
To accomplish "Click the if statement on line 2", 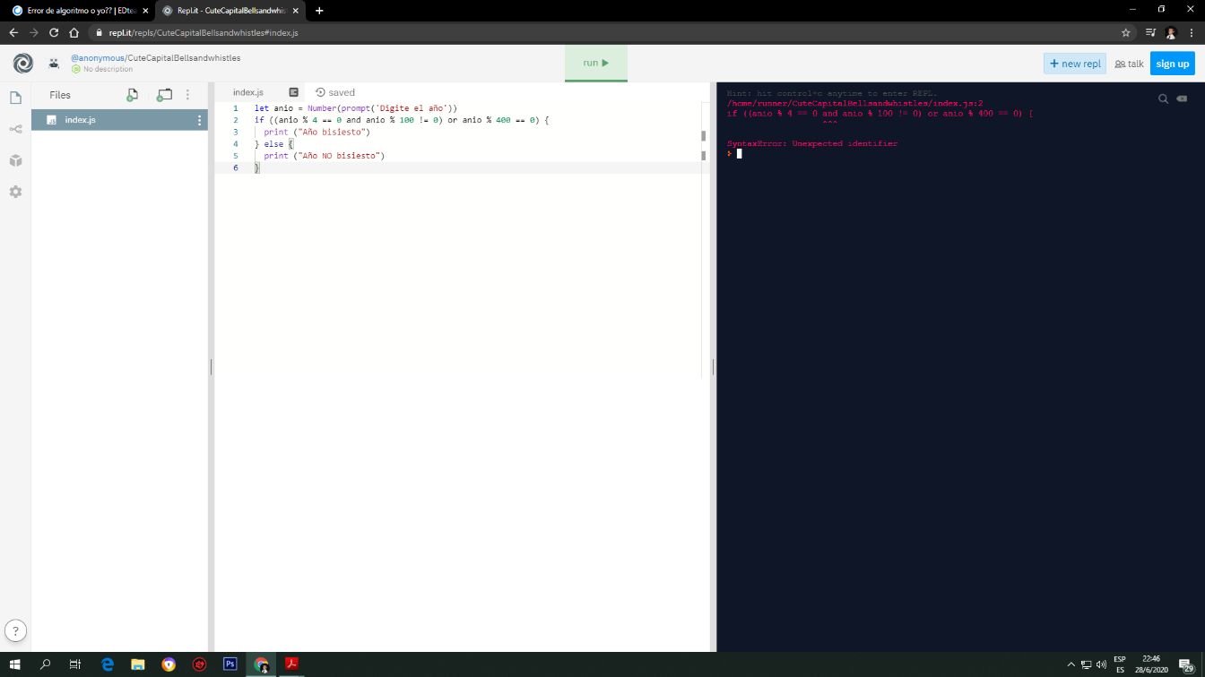I will click(401, 120).
